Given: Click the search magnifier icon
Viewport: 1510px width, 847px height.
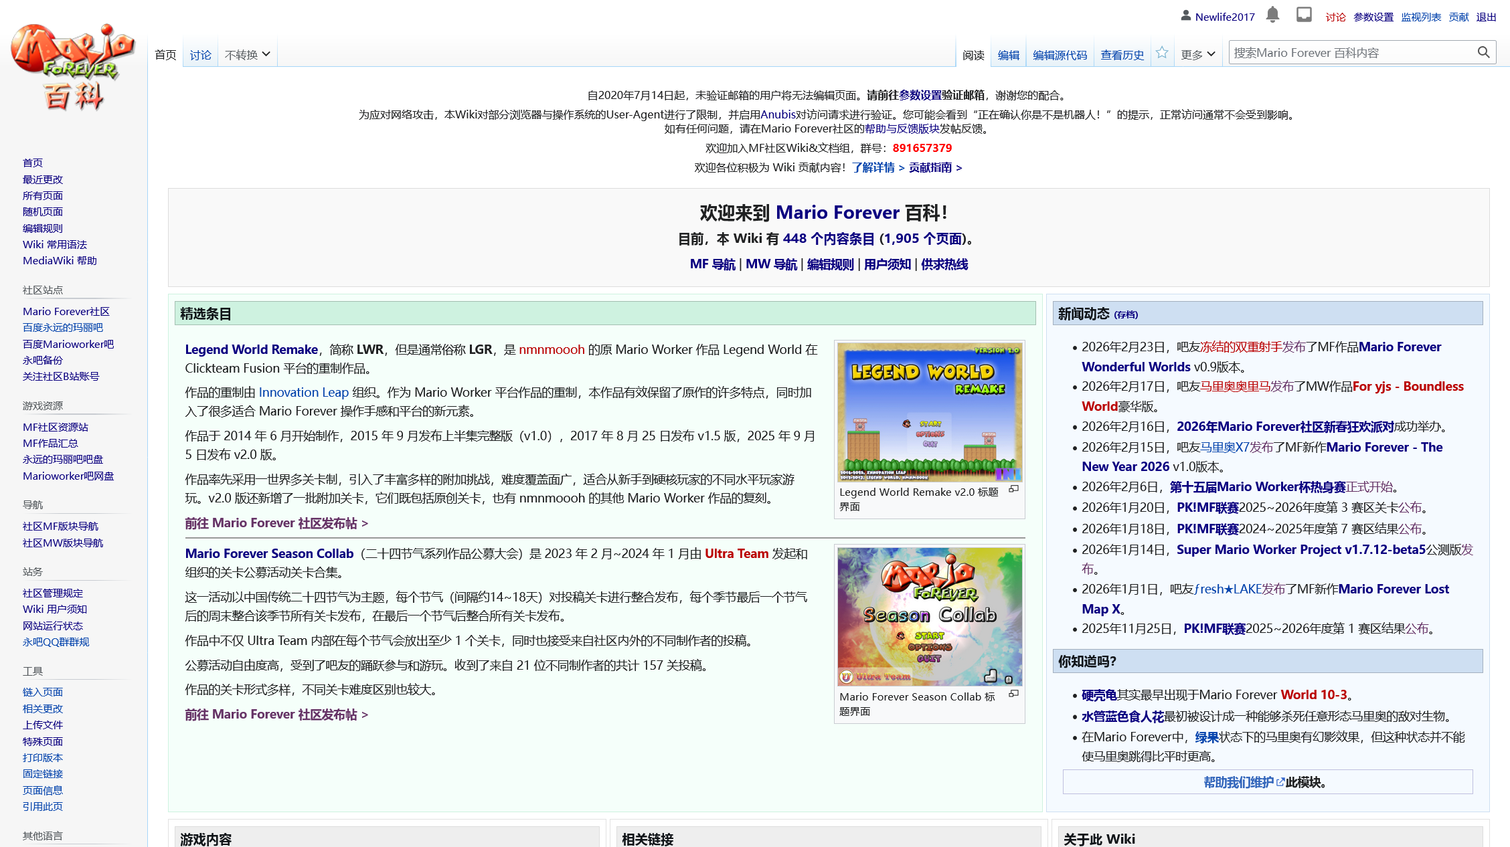Looking at the screenshot, I should point(1484,52).
